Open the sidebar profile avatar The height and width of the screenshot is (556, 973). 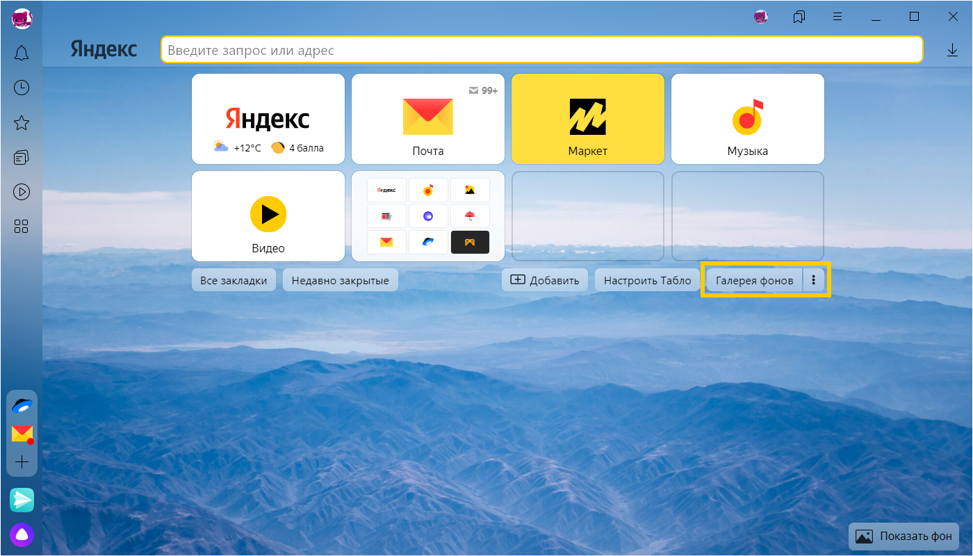(22, 18)
